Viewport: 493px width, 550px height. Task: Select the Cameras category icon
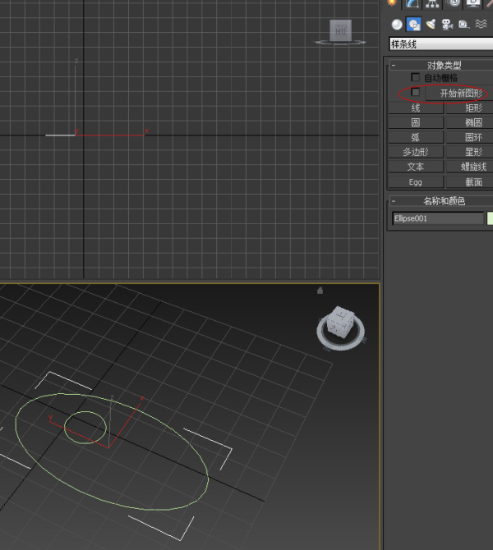[x=447, y=24]
